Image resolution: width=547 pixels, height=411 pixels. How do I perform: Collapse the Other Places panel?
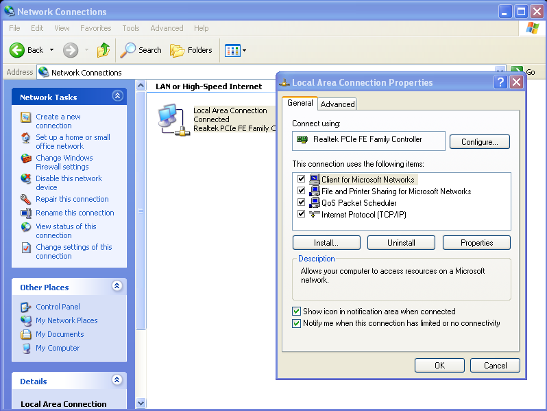117,286
